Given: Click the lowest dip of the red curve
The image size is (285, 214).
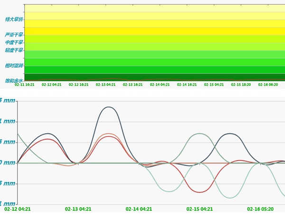Looking at the screenshot, I should point(200,192).
